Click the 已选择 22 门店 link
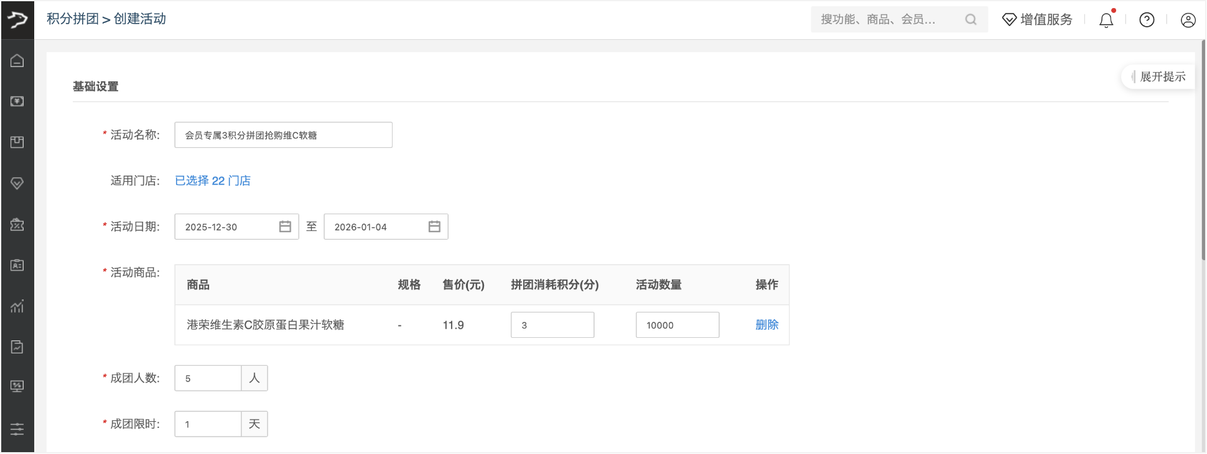The width and height of the screenshot is (1207, 454). (x=213, y=181)
